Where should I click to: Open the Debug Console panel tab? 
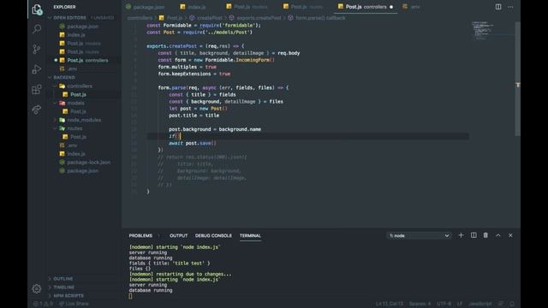pyautogui.click(x=213, y=236)
